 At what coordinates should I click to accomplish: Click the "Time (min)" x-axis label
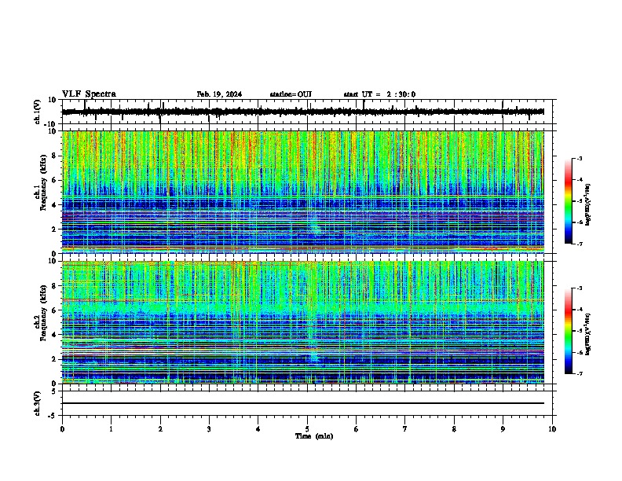click(x=314, y=436)
